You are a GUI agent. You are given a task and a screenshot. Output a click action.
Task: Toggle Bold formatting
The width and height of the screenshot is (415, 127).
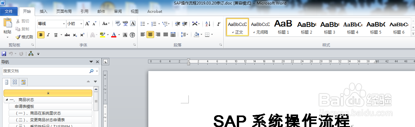[x=41, y=35]
